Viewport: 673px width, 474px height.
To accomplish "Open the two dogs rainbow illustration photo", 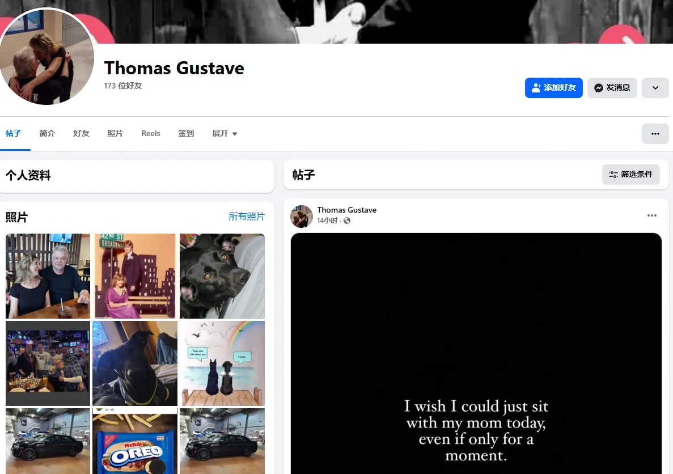I will pyautogui.click(x=222, y=363).
